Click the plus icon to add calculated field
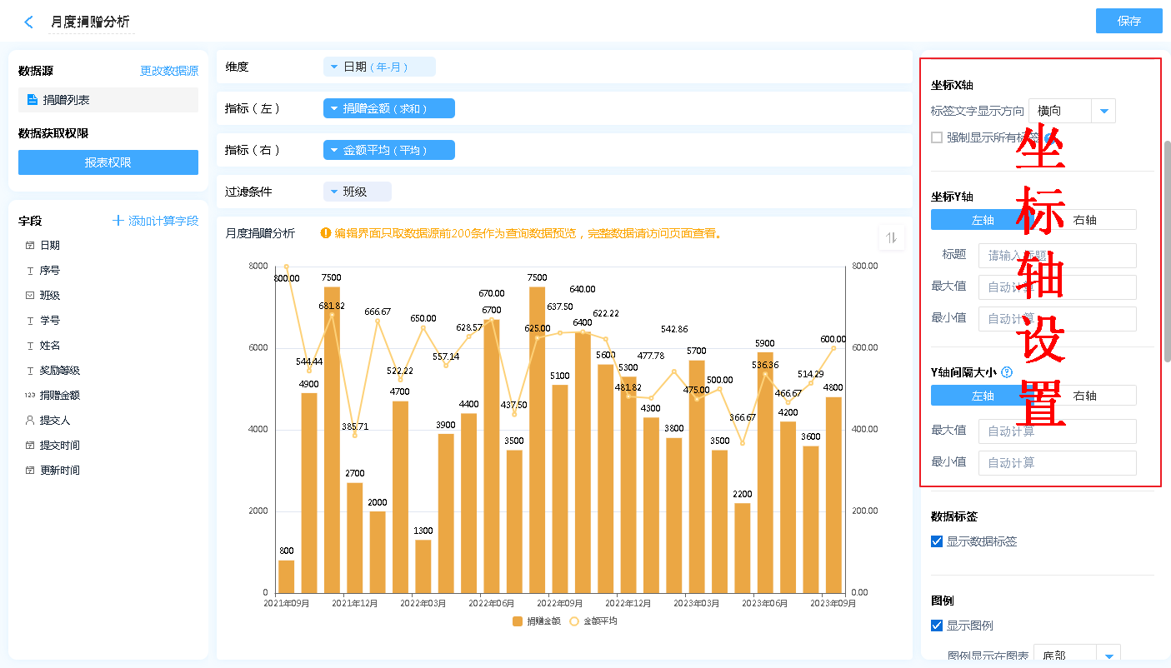 [x=118, y=221]
